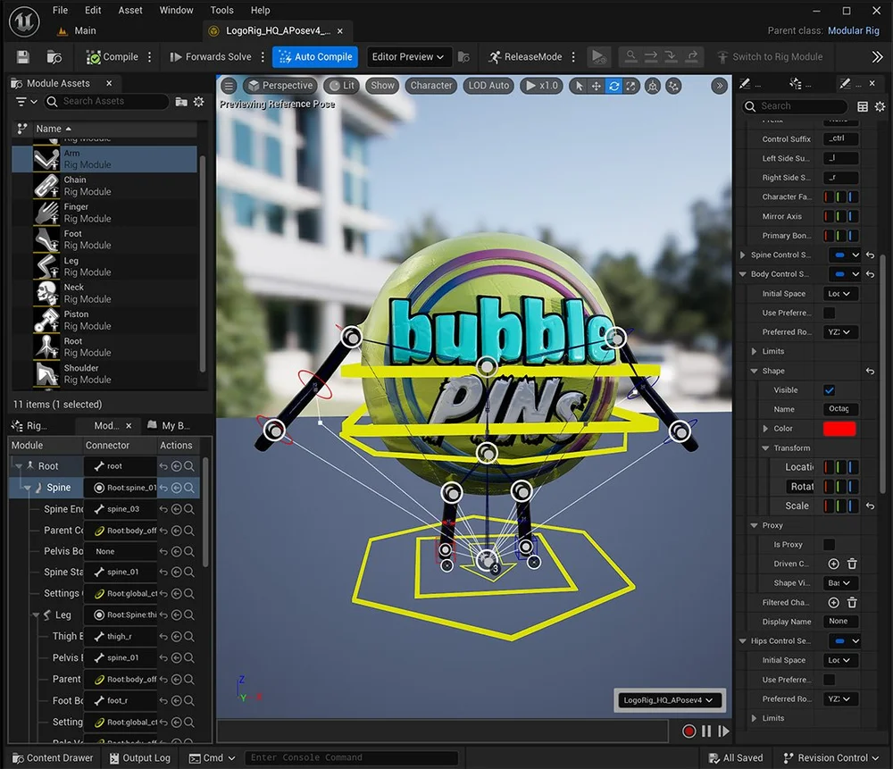The height and width of the screenshot is (769, 893).
Task: Click the viewport hamburger options icon
Action: tap(229, 86)
